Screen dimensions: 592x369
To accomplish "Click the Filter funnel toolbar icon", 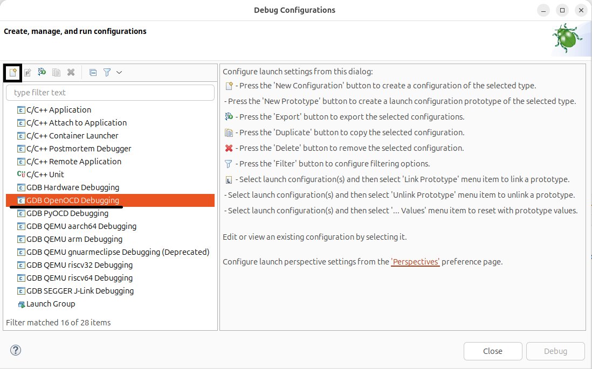I will [x=107, y=72].
